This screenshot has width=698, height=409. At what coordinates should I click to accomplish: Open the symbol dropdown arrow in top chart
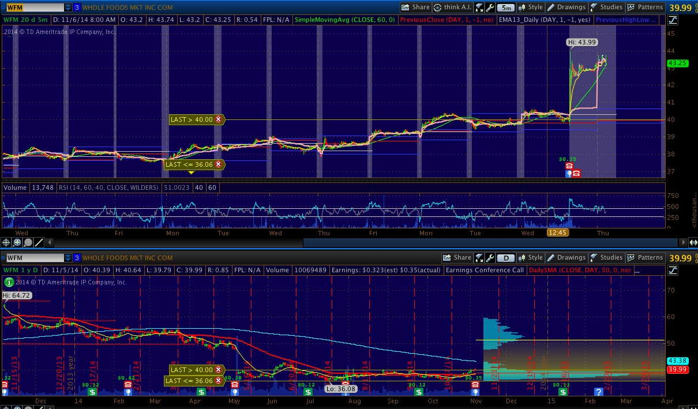pos(68,7)
